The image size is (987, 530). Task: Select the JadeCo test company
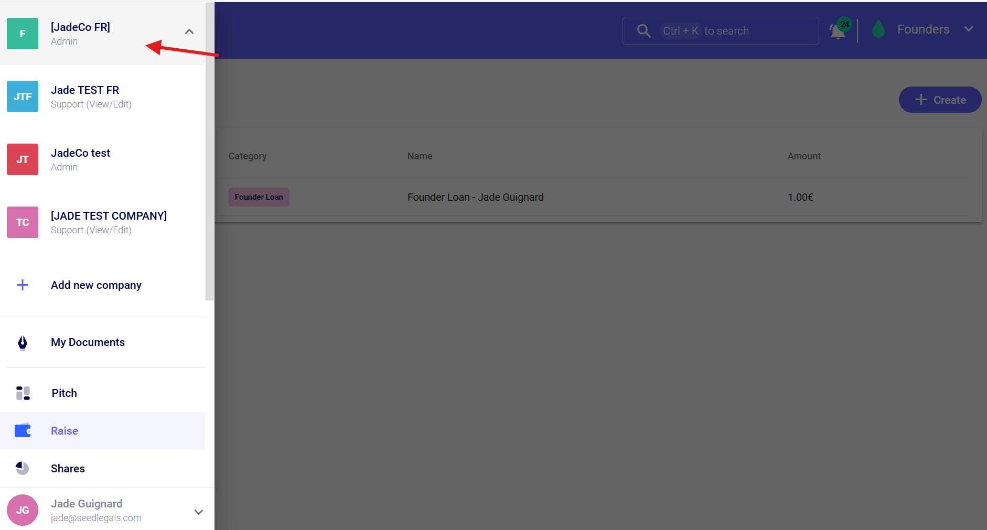tap(81, 159)
